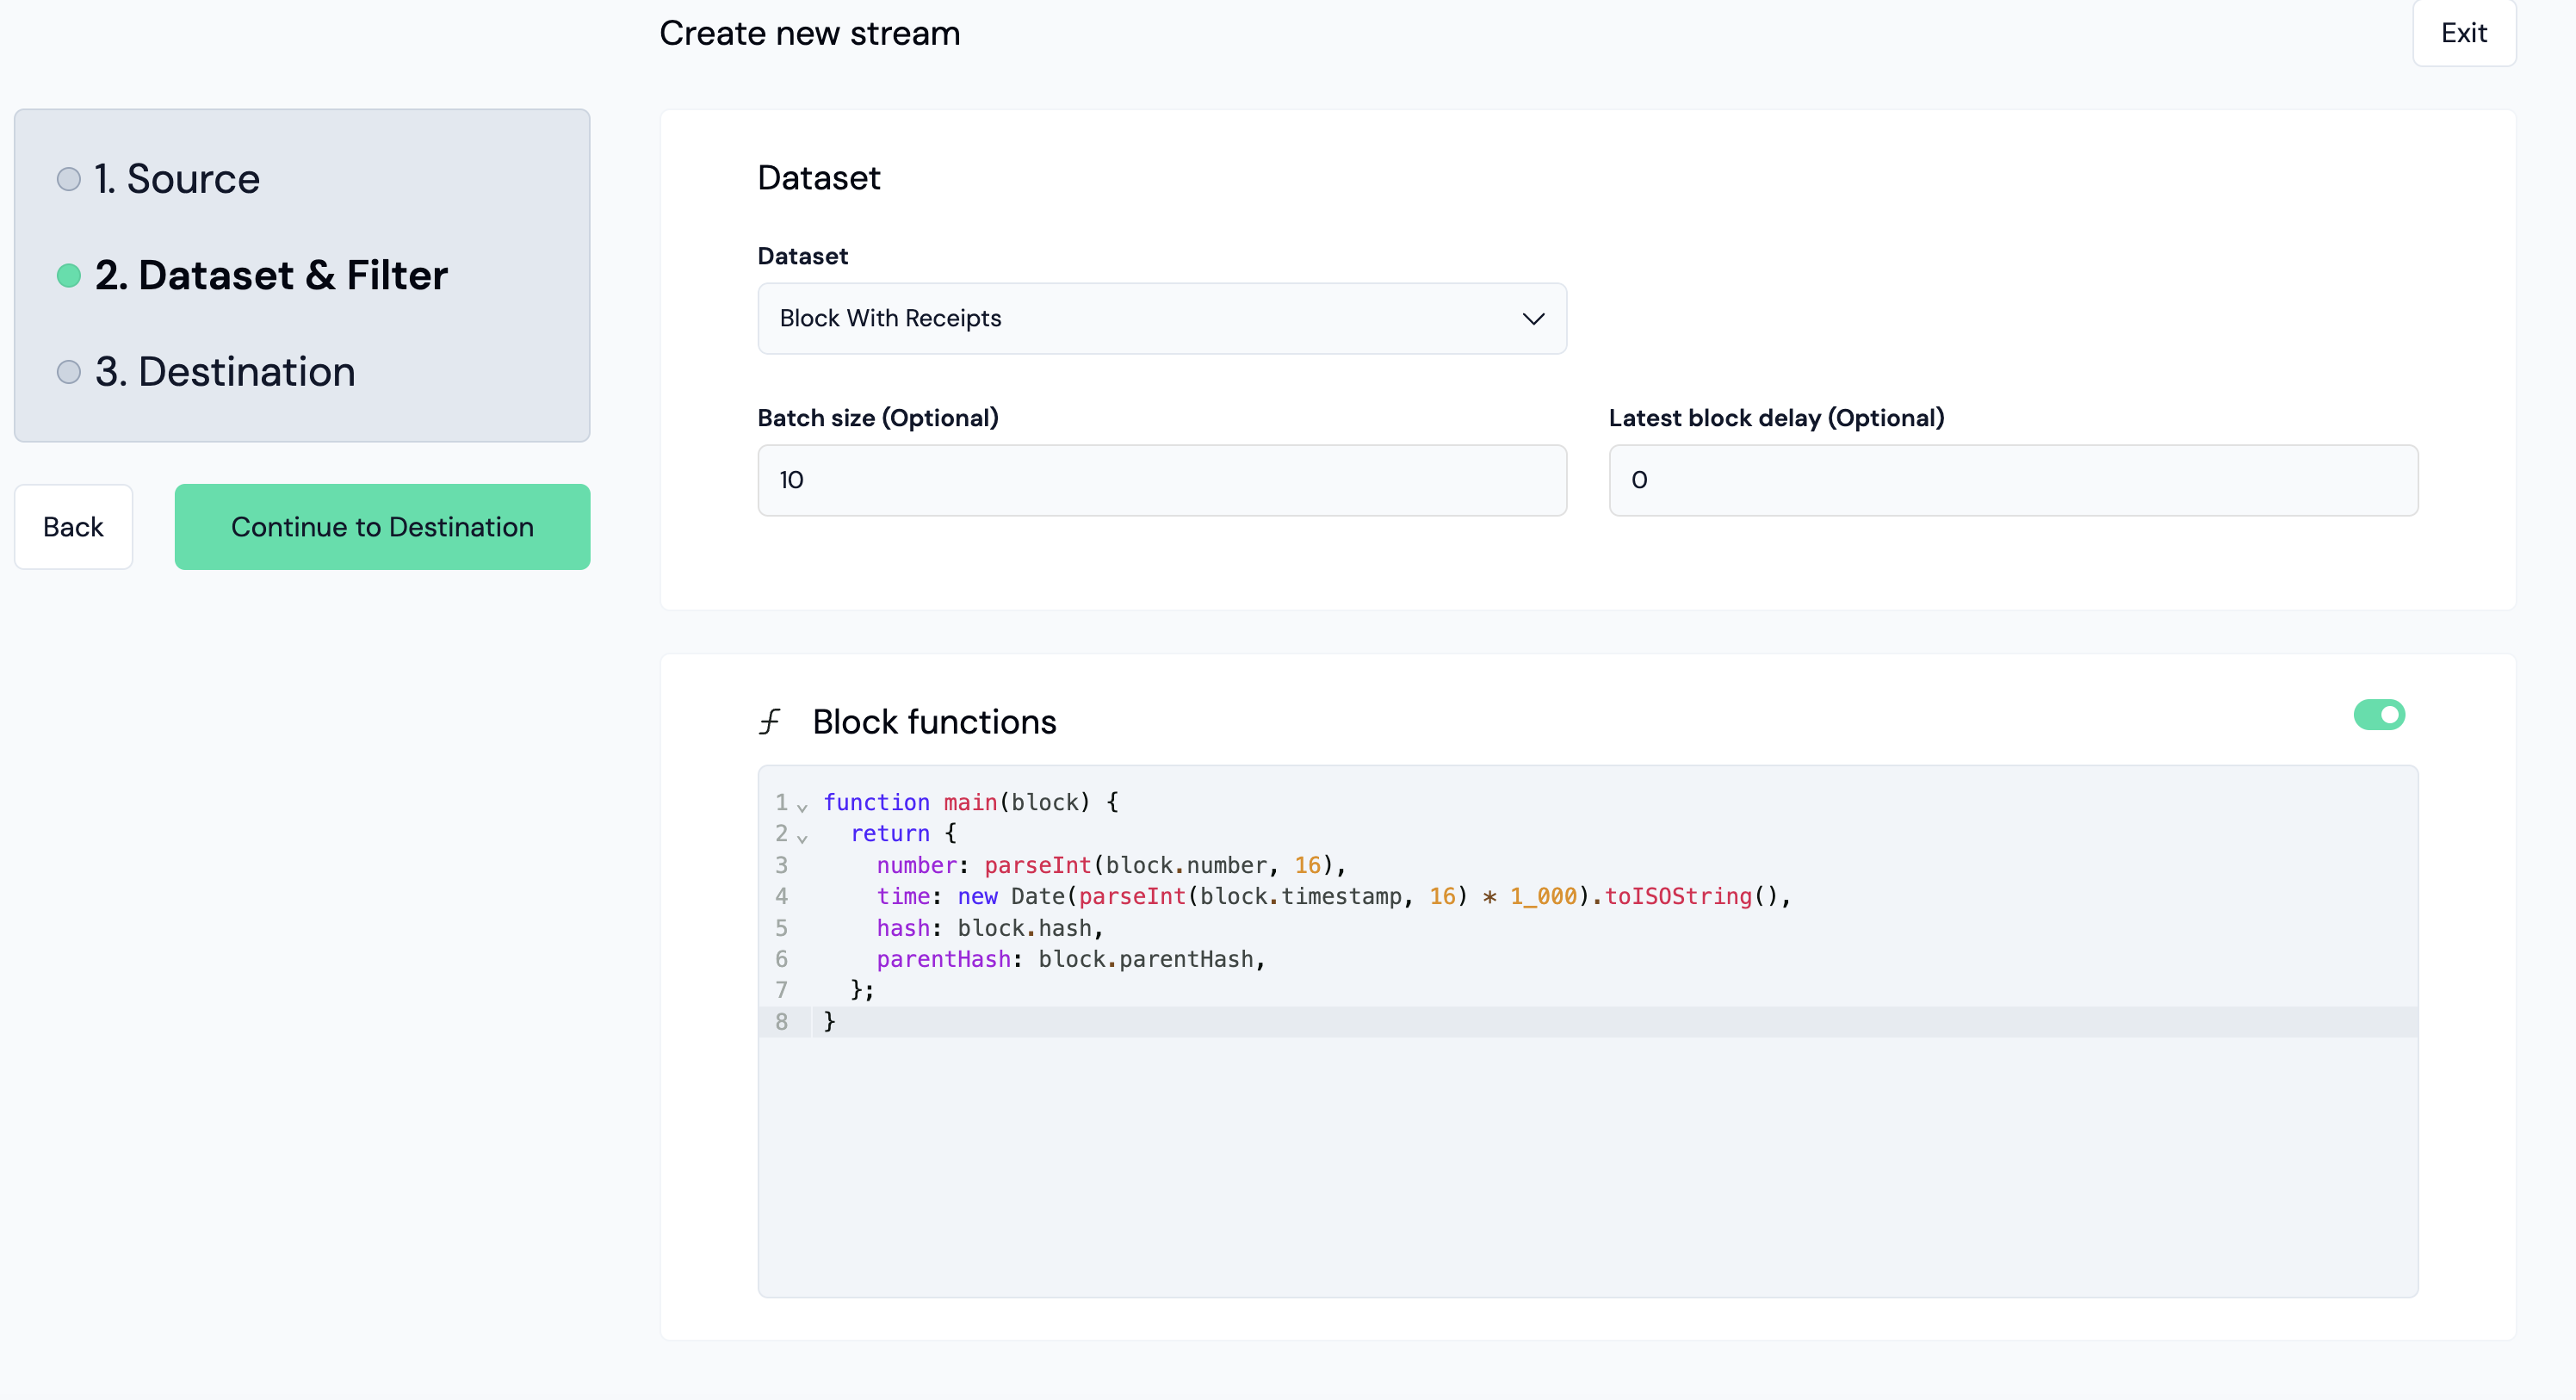This screenshot has width=2576, height=1400.
Task: Click empty area of code editor below line 8
Action: (1588, 1165)
